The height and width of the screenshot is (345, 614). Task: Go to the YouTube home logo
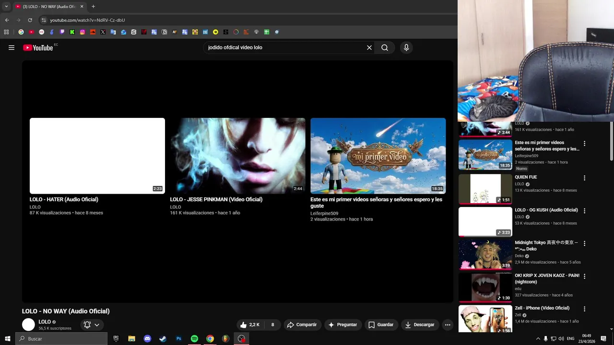pos(38,47)
